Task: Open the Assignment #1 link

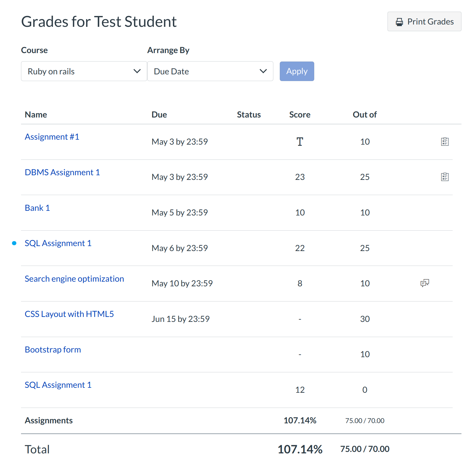Action: click(x=52, y=137)
